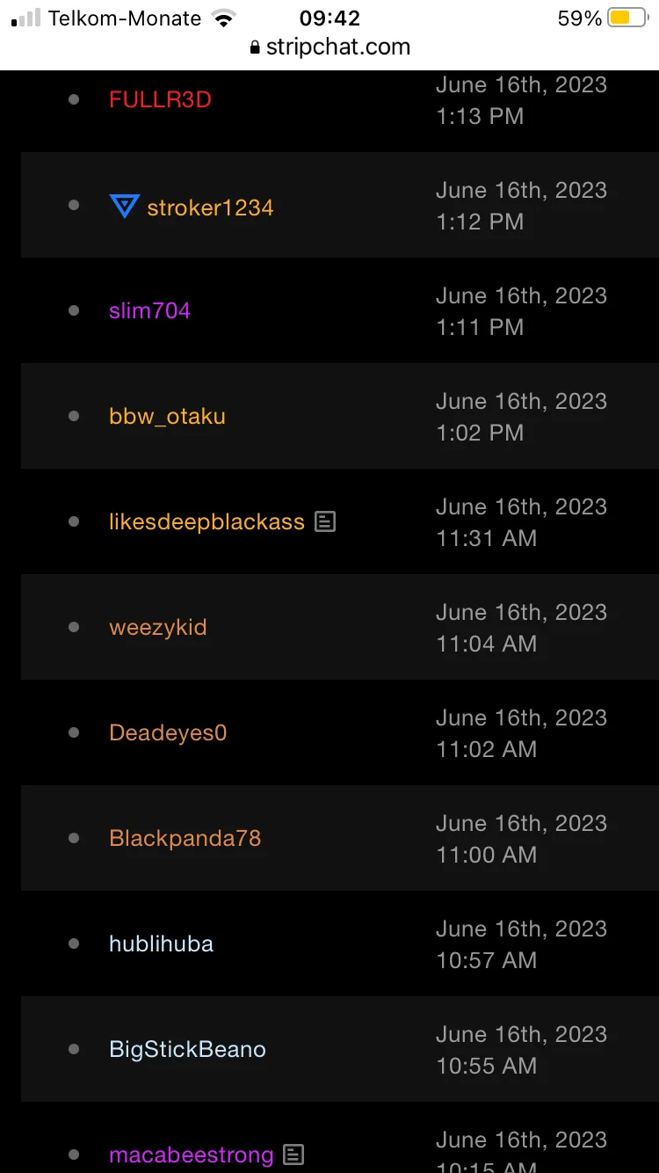The height and width of the screenshot is (1173, 659).
Task: Tap the lock icon in the address bar
Action: pos(255,47)
